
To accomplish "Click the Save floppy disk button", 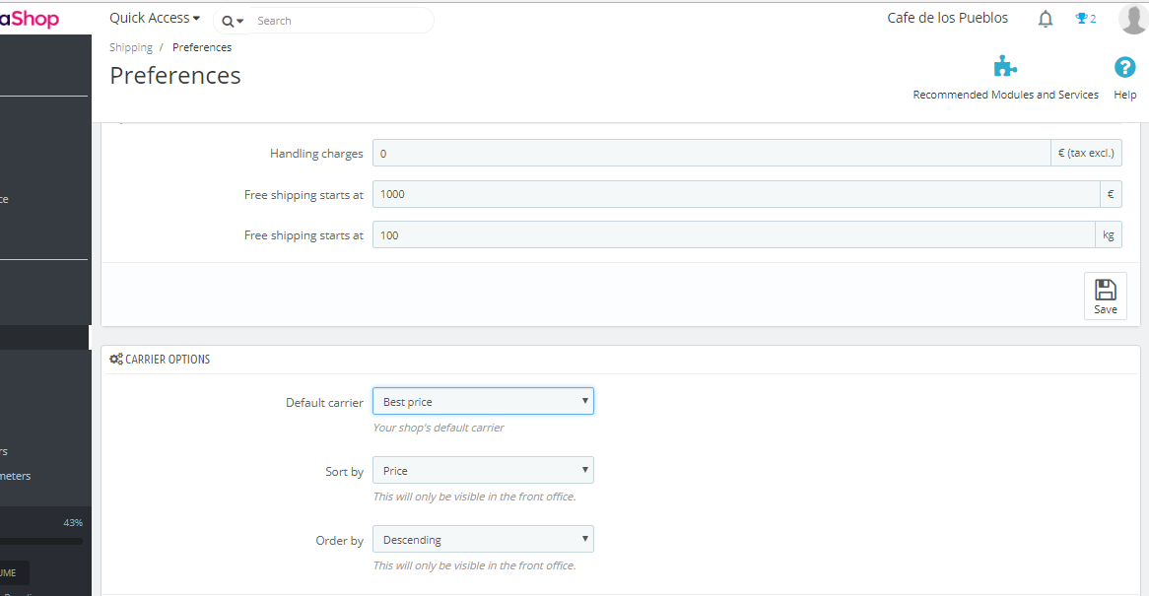I will click(x=1105, y=296).
